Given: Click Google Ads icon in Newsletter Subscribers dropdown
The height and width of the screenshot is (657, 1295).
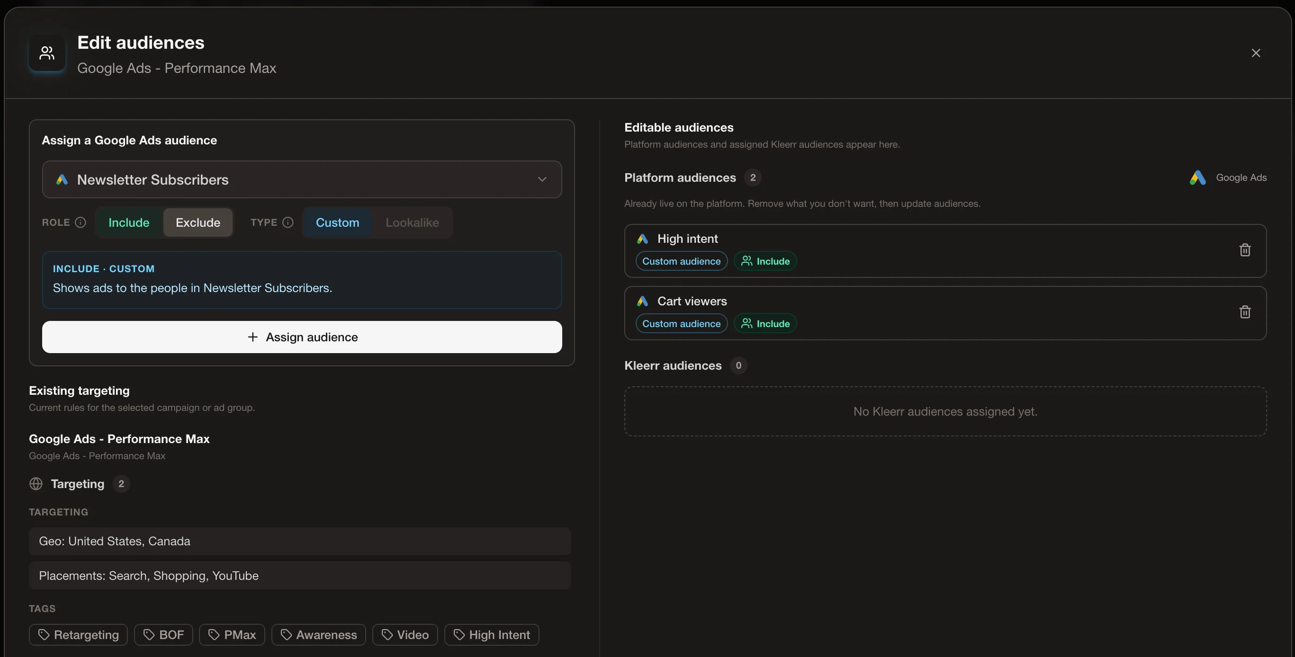Looking at the screenshot, I should pos(62,179).
